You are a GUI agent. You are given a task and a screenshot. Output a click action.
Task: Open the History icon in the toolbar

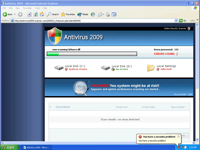point(93,14)
